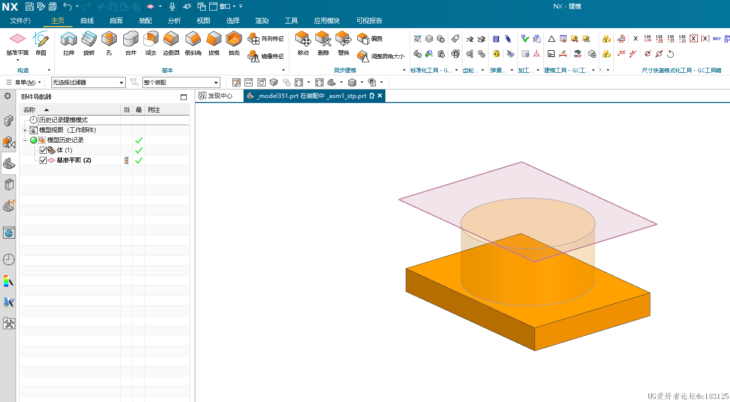Click the 调整圆角大小 resize blend button
This screenshot has width=730, height=402.
(x=381, y=56)
